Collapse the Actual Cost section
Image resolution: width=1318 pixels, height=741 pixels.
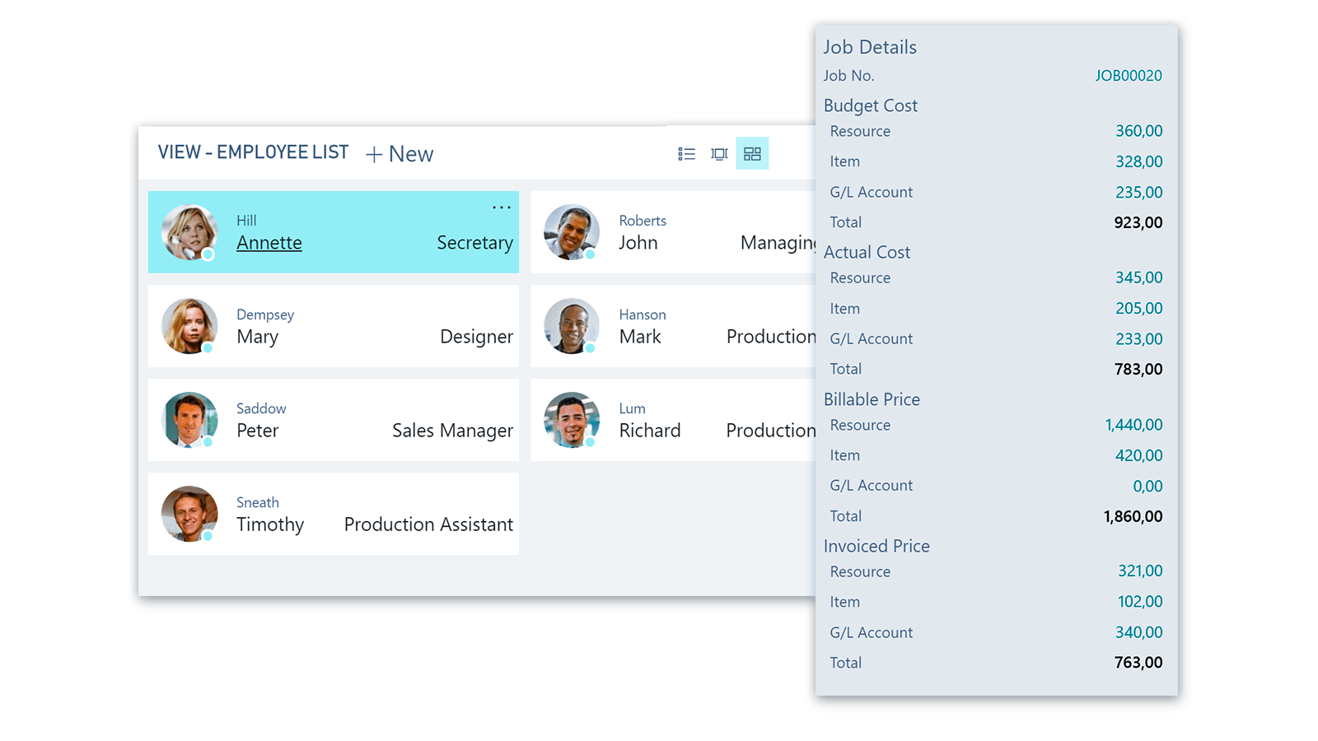(x=867, y=252)
